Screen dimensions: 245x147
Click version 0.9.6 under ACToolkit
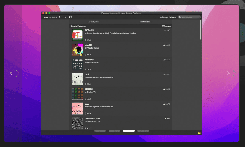click(x=88, y=40)
